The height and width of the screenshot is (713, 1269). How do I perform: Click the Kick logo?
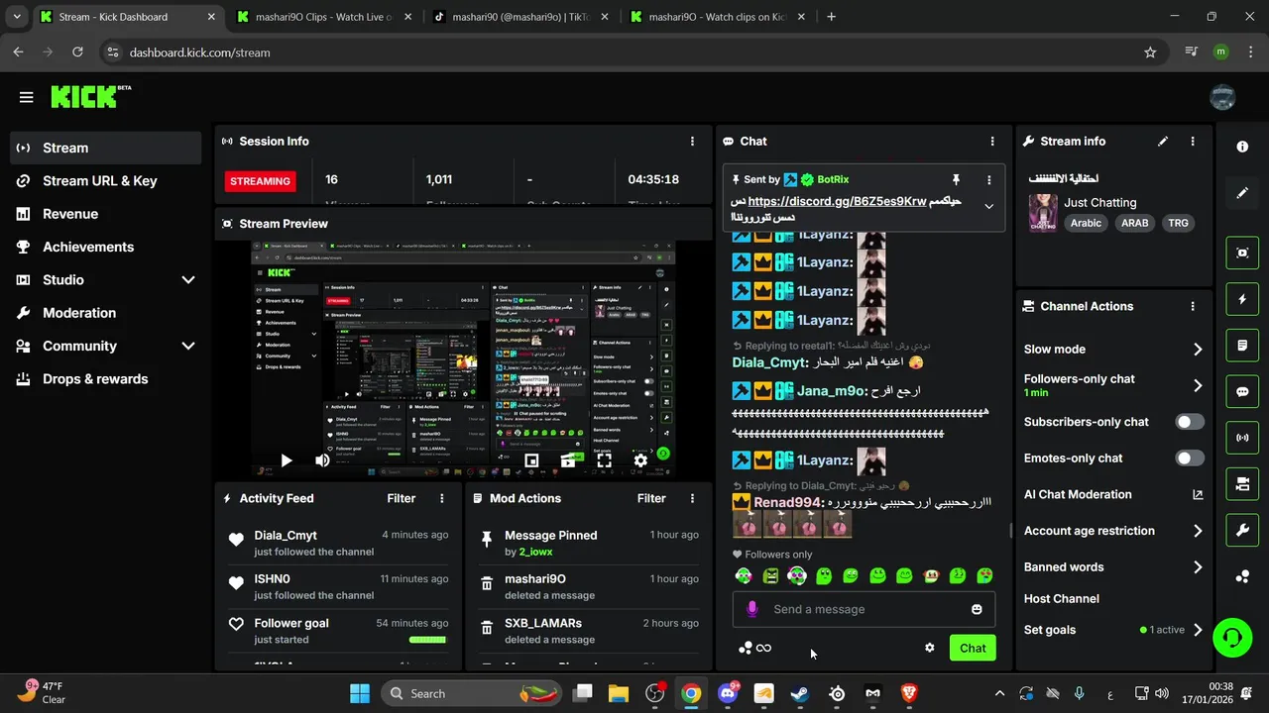(x=89, y=96)
